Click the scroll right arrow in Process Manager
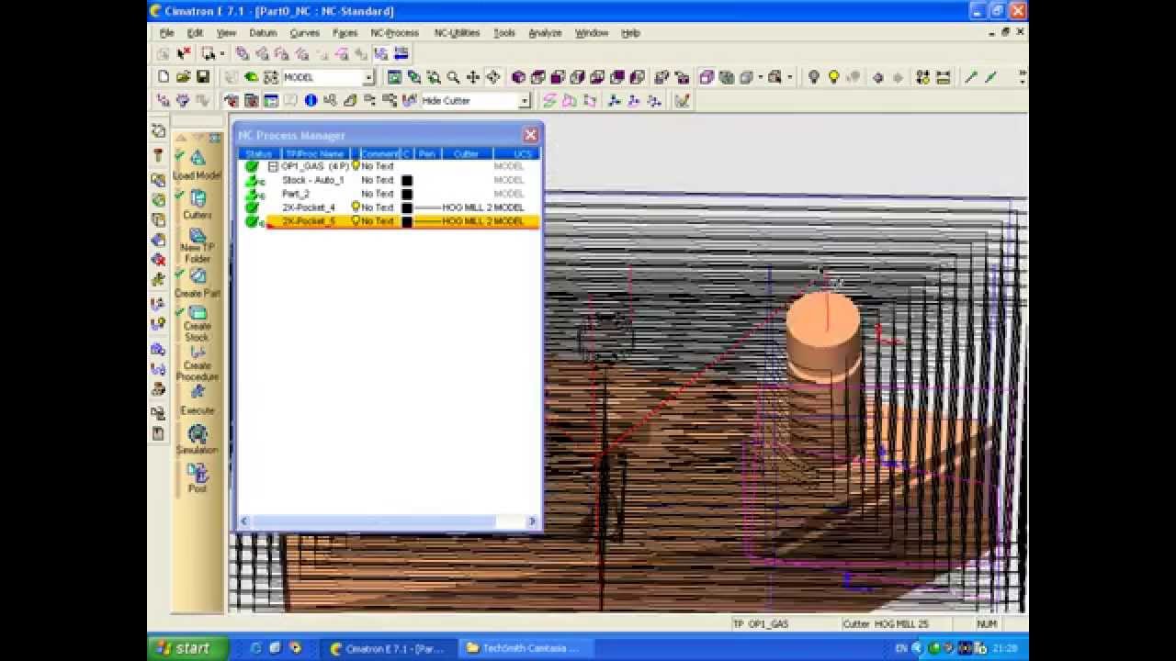Image resolution: width=1176 pixels, height=661 pixels. click(x=532, y=521)
